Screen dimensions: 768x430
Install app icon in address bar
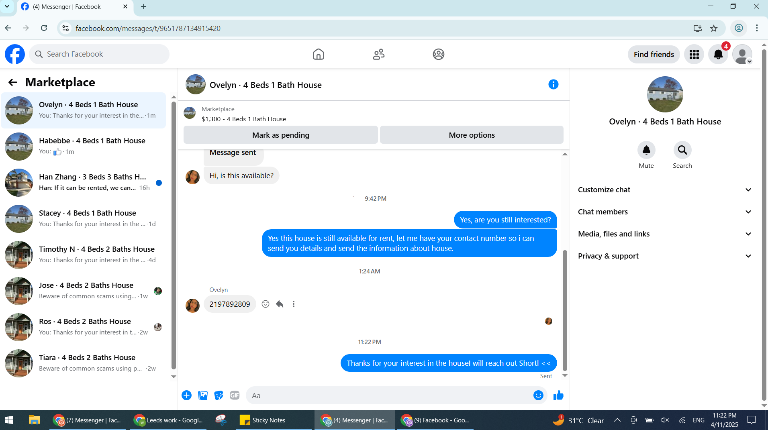(x=698, y=28)
